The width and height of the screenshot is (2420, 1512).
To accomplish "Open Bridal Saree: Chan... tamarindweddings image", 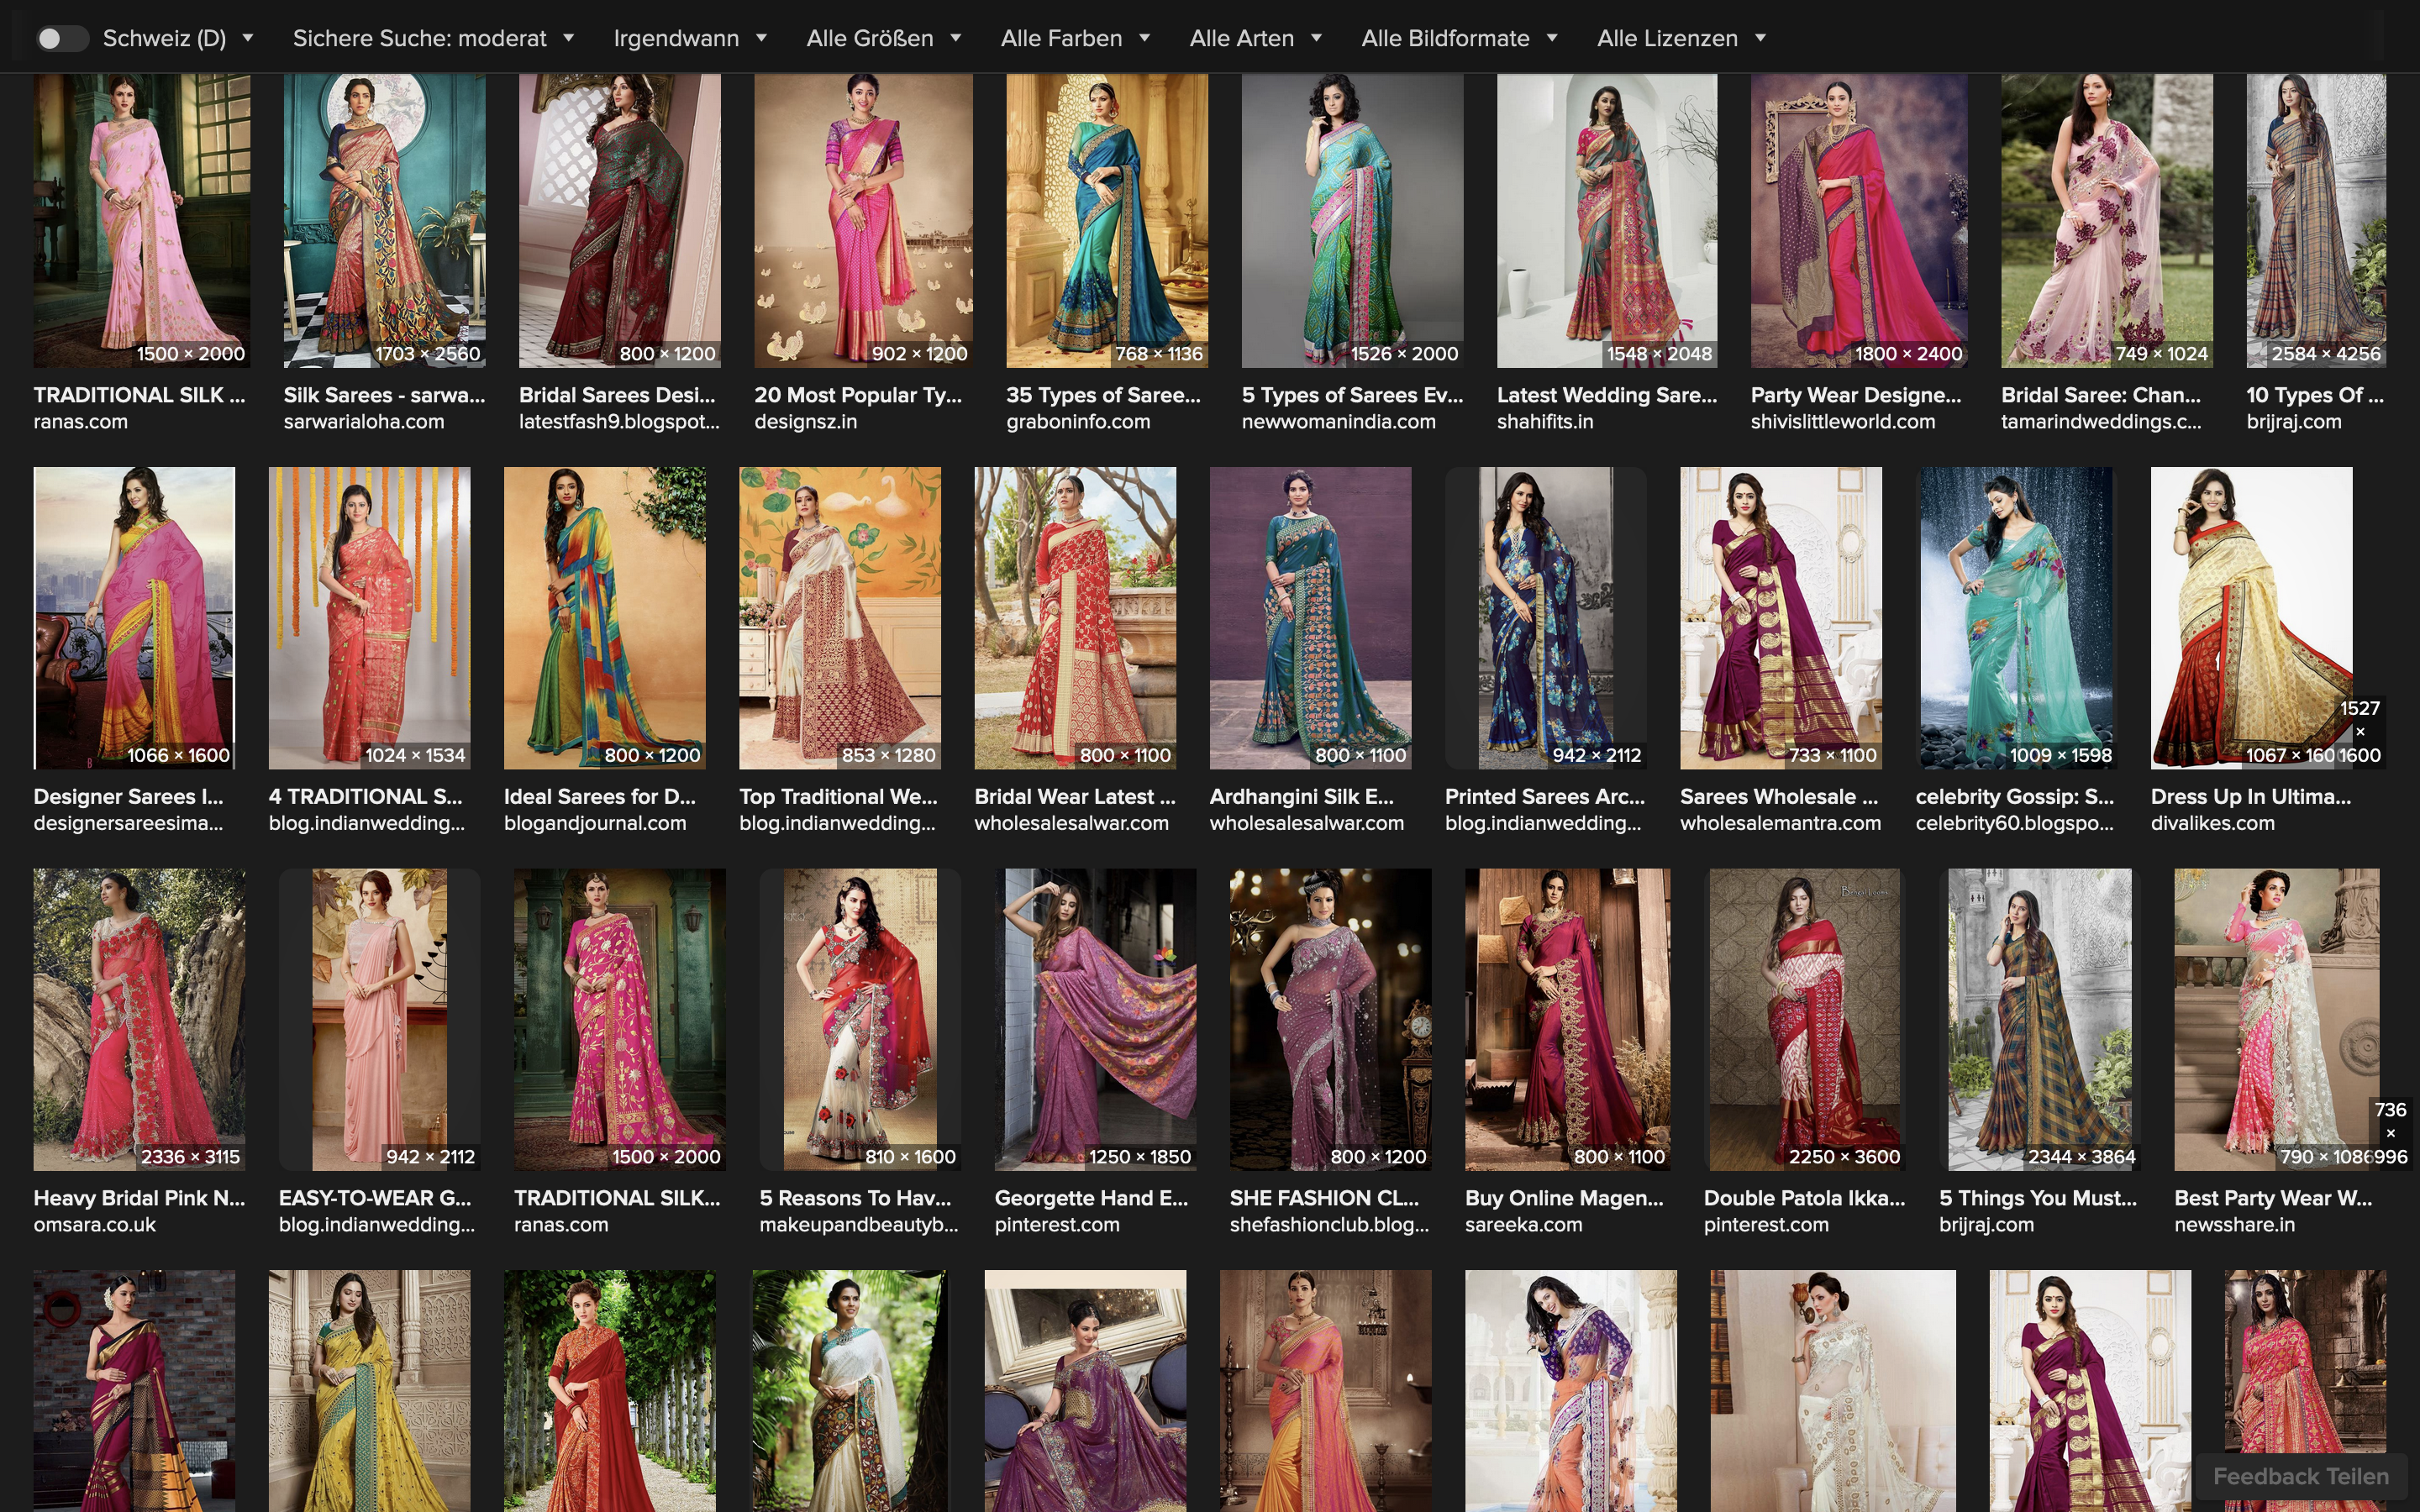I will pos(2107,220).
